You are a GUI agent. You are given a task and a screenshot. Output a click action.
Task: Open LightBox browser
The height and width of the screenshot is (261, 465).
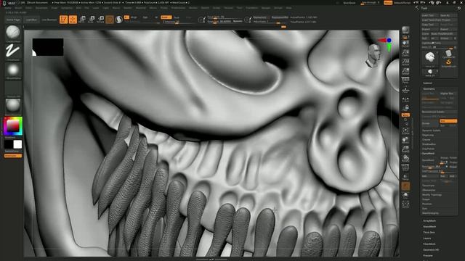(31, 20)
